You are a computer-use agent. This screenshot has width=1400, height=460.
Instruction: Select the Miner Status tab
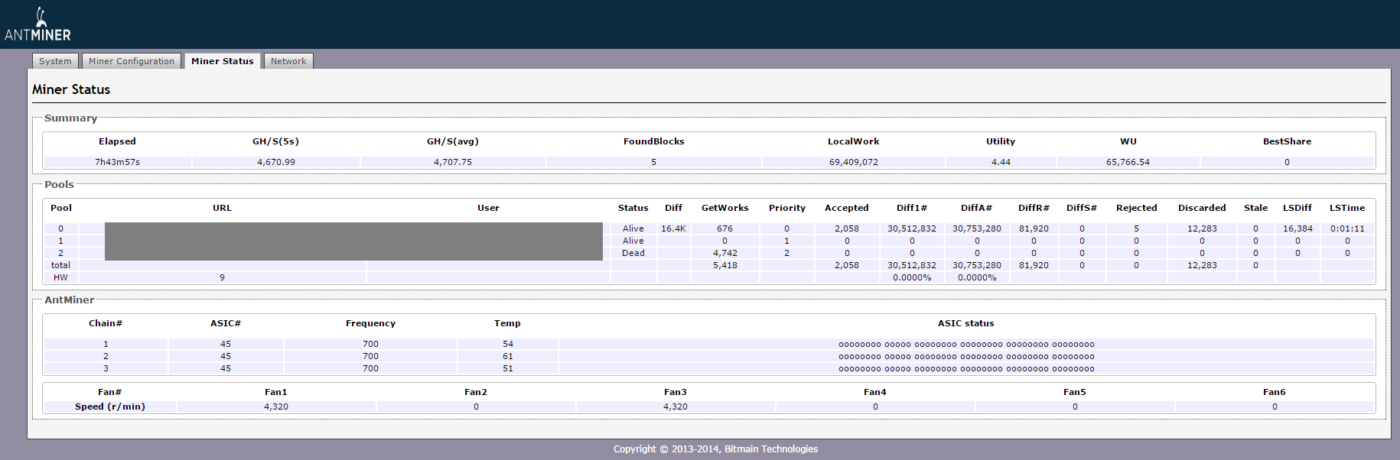(x=222, y=61)
